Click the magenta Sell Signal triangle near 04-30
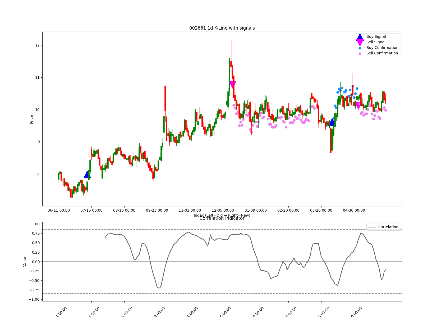 tap(358, 106)
